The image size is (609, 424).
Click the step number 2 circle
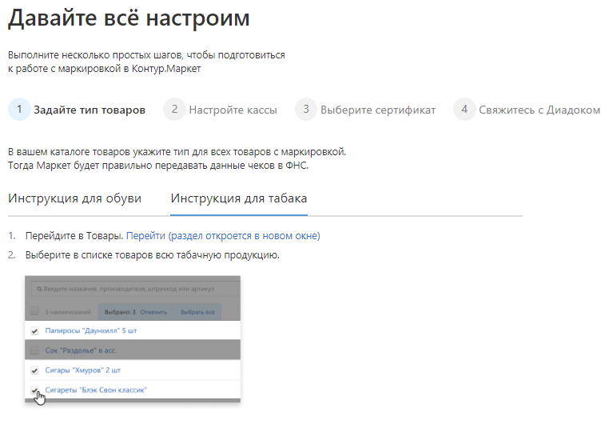point(174,110)
